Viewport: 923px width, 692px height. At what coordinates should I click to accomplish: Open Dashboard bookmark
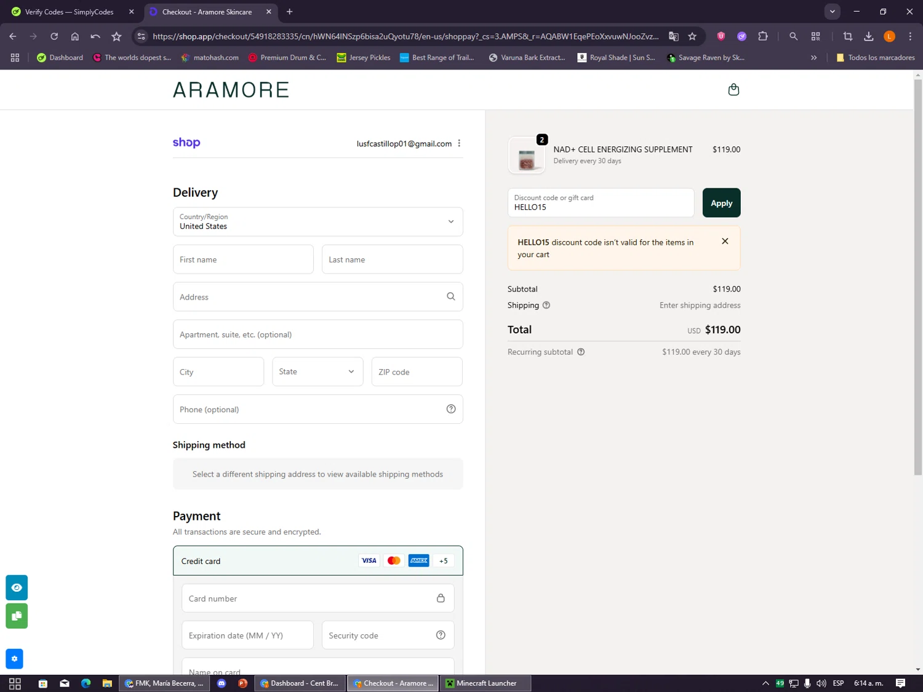tap(60, 57)
